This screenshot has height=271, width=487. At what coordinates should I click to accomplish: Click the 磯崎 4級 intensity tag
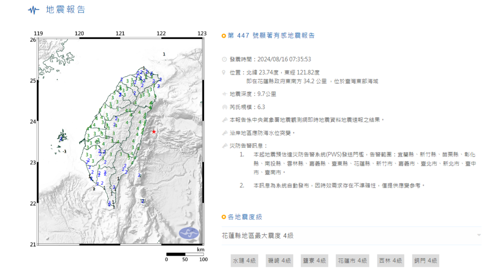pyautogui.click(x=279, y=261)
